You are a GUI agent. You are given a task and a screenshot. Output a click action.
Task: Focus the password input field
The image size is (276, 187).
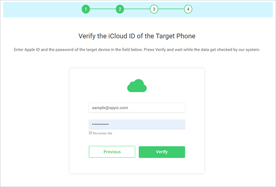(x=137, y=124)
